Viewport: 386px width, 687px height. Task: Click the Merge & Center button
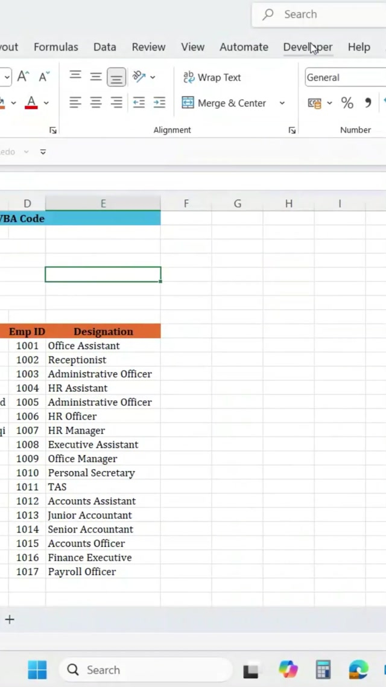coord(224,103)
